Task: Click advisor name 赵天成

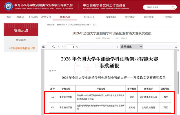Action: coord(132,107)
